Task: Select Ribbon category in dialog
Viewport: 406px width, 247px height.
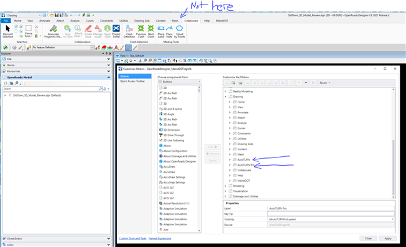Action: coord(135,76)
